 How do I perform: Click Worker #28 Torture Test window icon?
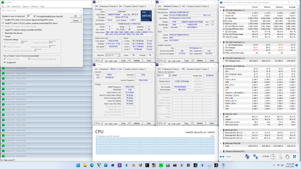(x=3, y=156)
